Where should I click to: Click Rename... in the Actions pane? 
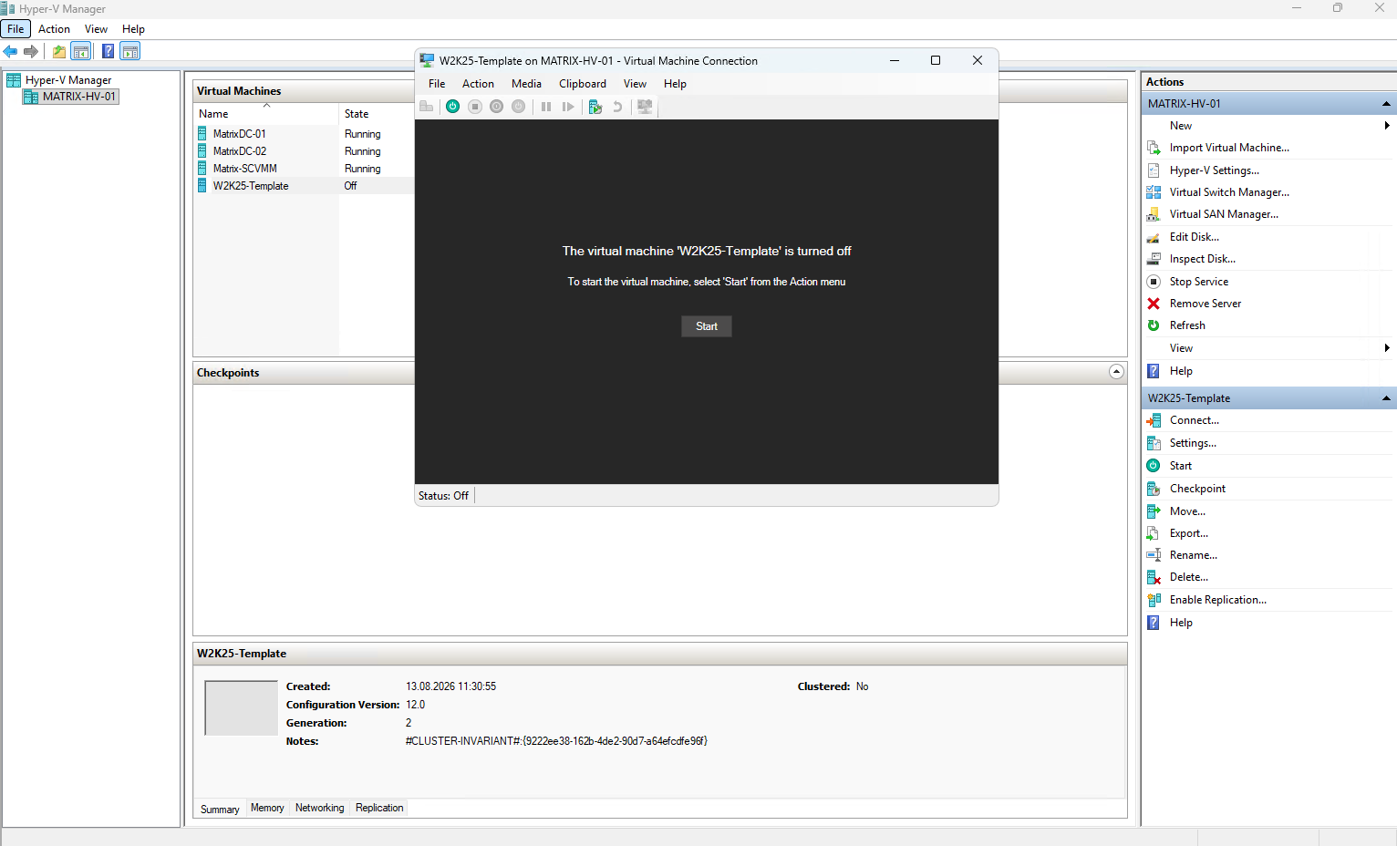(x=1194, y=555)
